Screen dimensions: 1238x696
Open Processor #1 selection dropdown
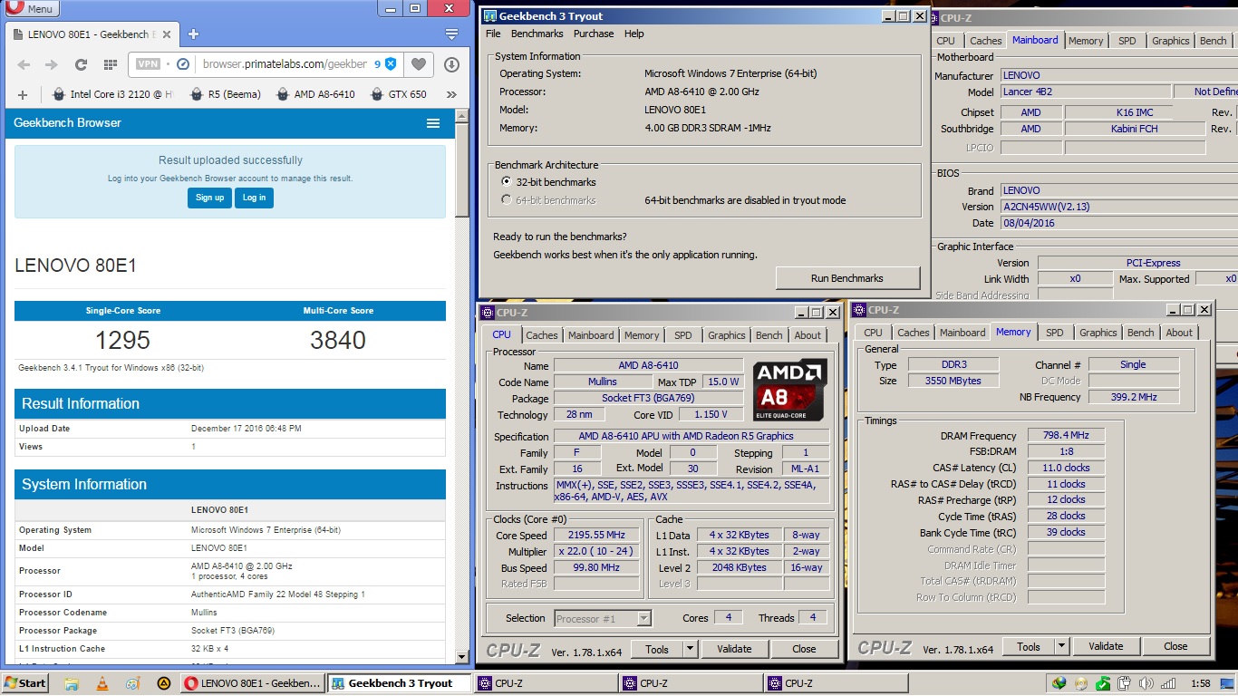(x=603, y=618)
